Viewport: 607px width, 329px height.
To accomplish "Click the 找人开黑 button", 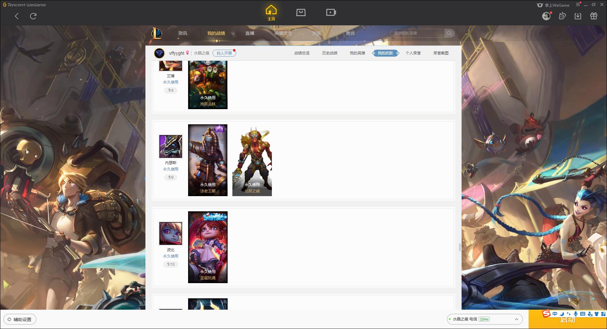I will point(224,53).
